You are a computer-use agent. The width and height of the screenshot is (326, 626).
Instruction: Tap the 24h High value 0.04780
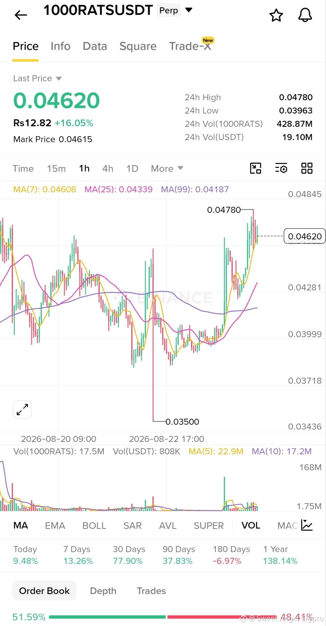[x=296, y=97]
